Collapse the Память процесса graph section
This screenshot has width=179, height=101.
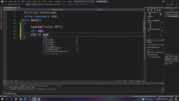point(147,20)
